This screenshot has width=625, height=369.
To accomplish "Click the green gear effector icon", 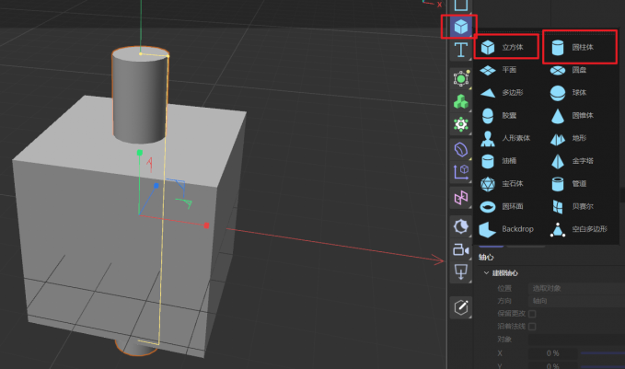I will [461, 125].
